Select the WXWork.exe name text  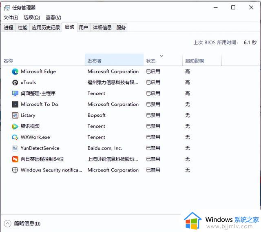pyautogui.click(x=35, y=137)
